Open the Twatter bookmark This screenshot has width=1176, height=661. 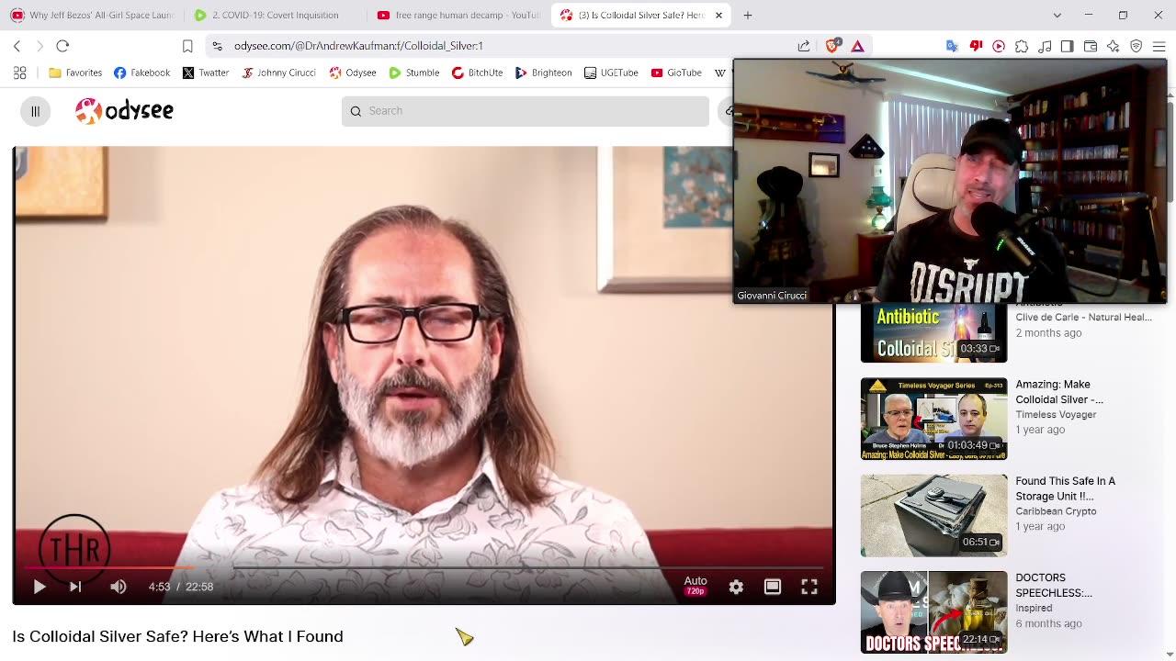[206, 73]
